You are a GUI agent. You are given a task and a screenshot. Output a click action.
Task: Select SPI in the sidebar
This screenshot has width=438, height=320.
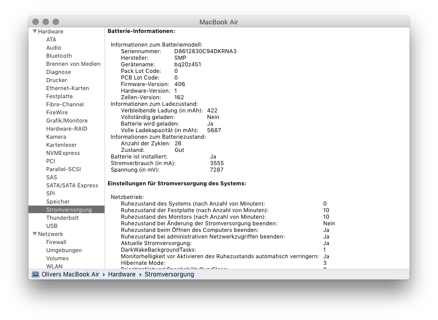click(x=51, y=193)
